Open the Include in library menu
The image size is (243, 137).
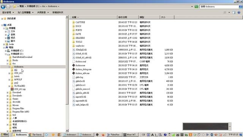25,13
